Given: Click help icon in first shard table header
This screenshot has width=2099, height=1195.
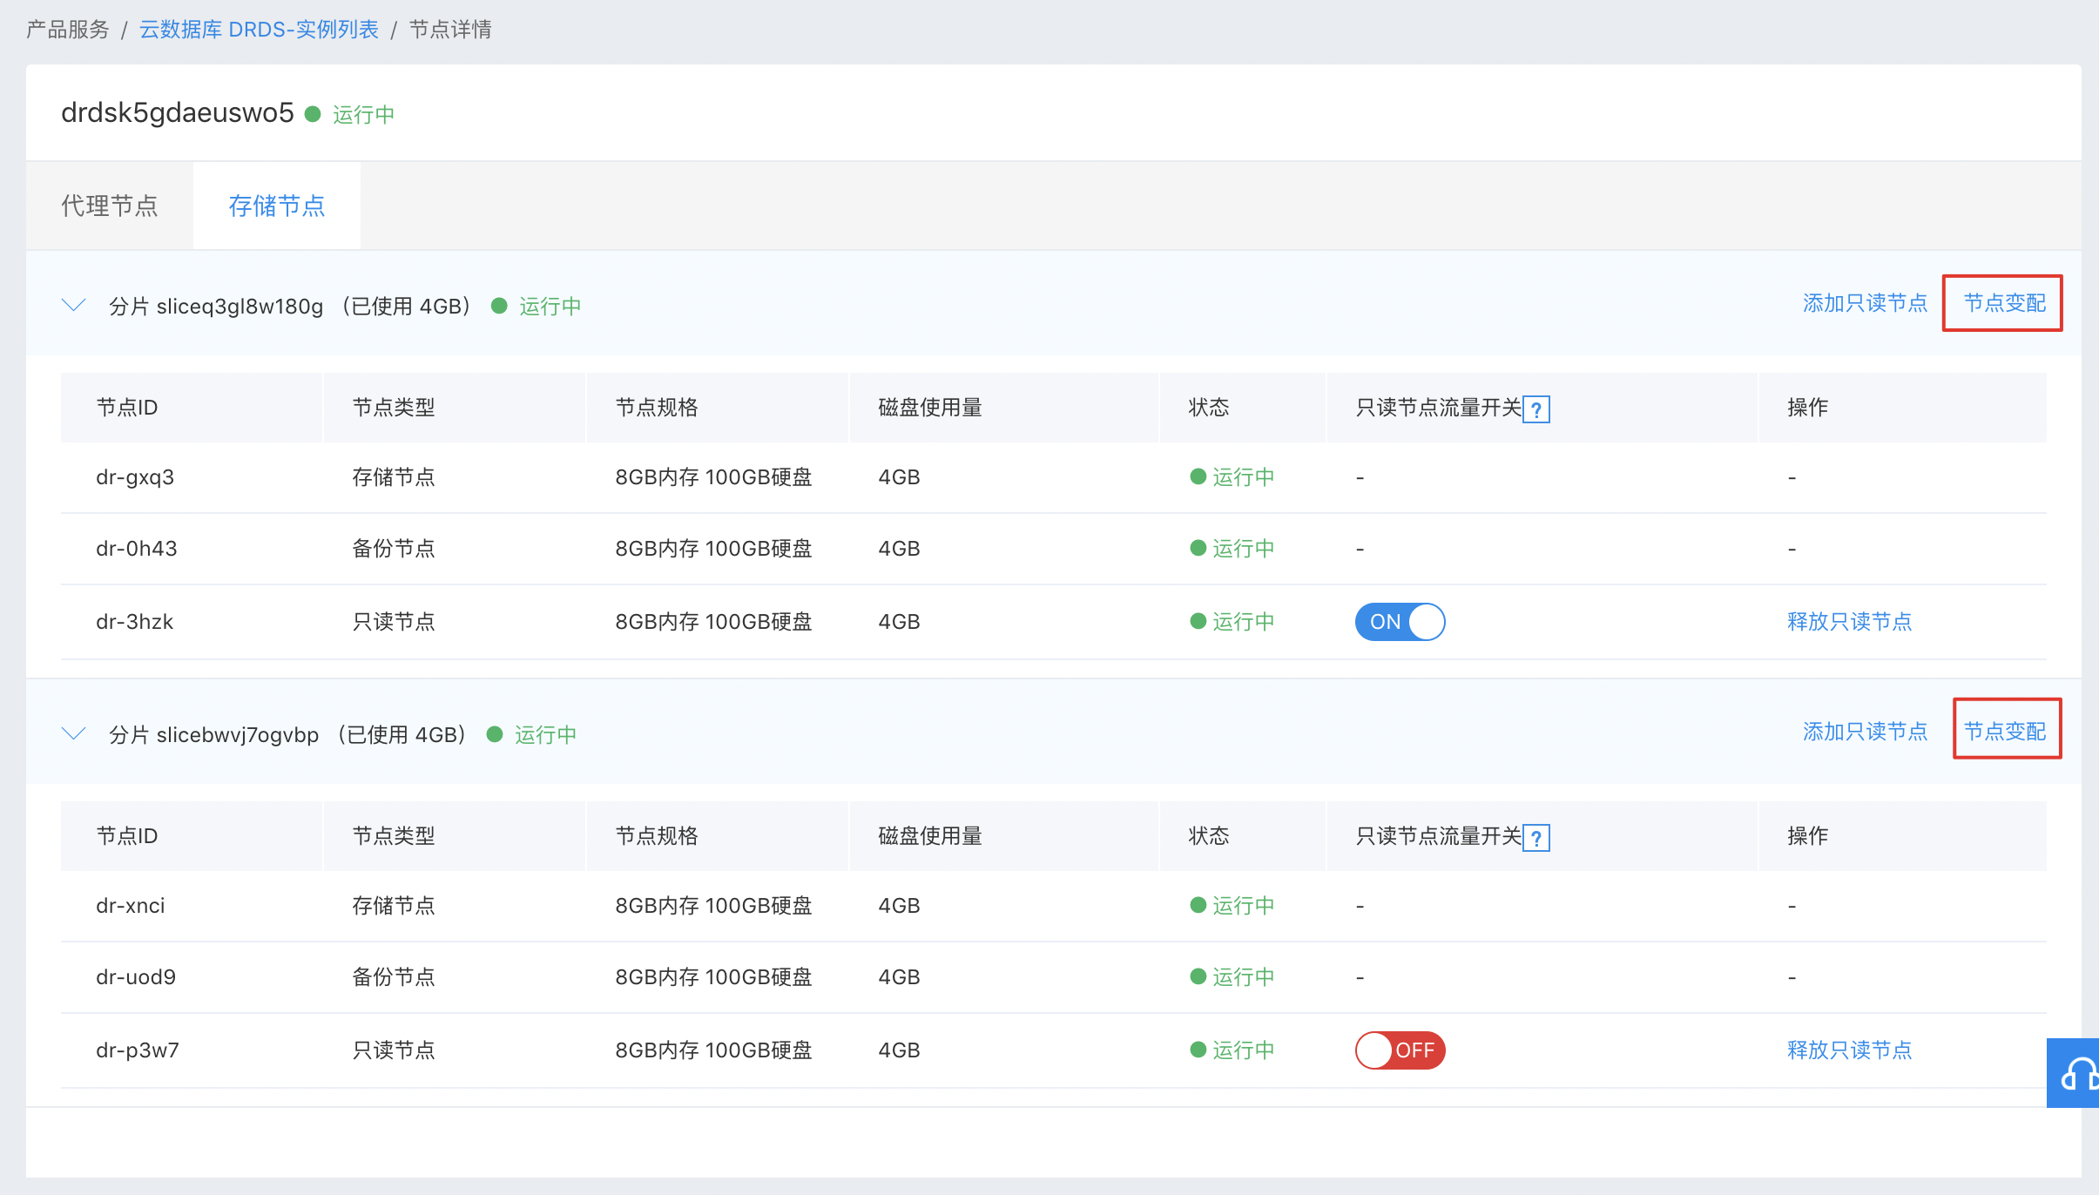Looking at the screenshot, I should tap(1536, 409).
